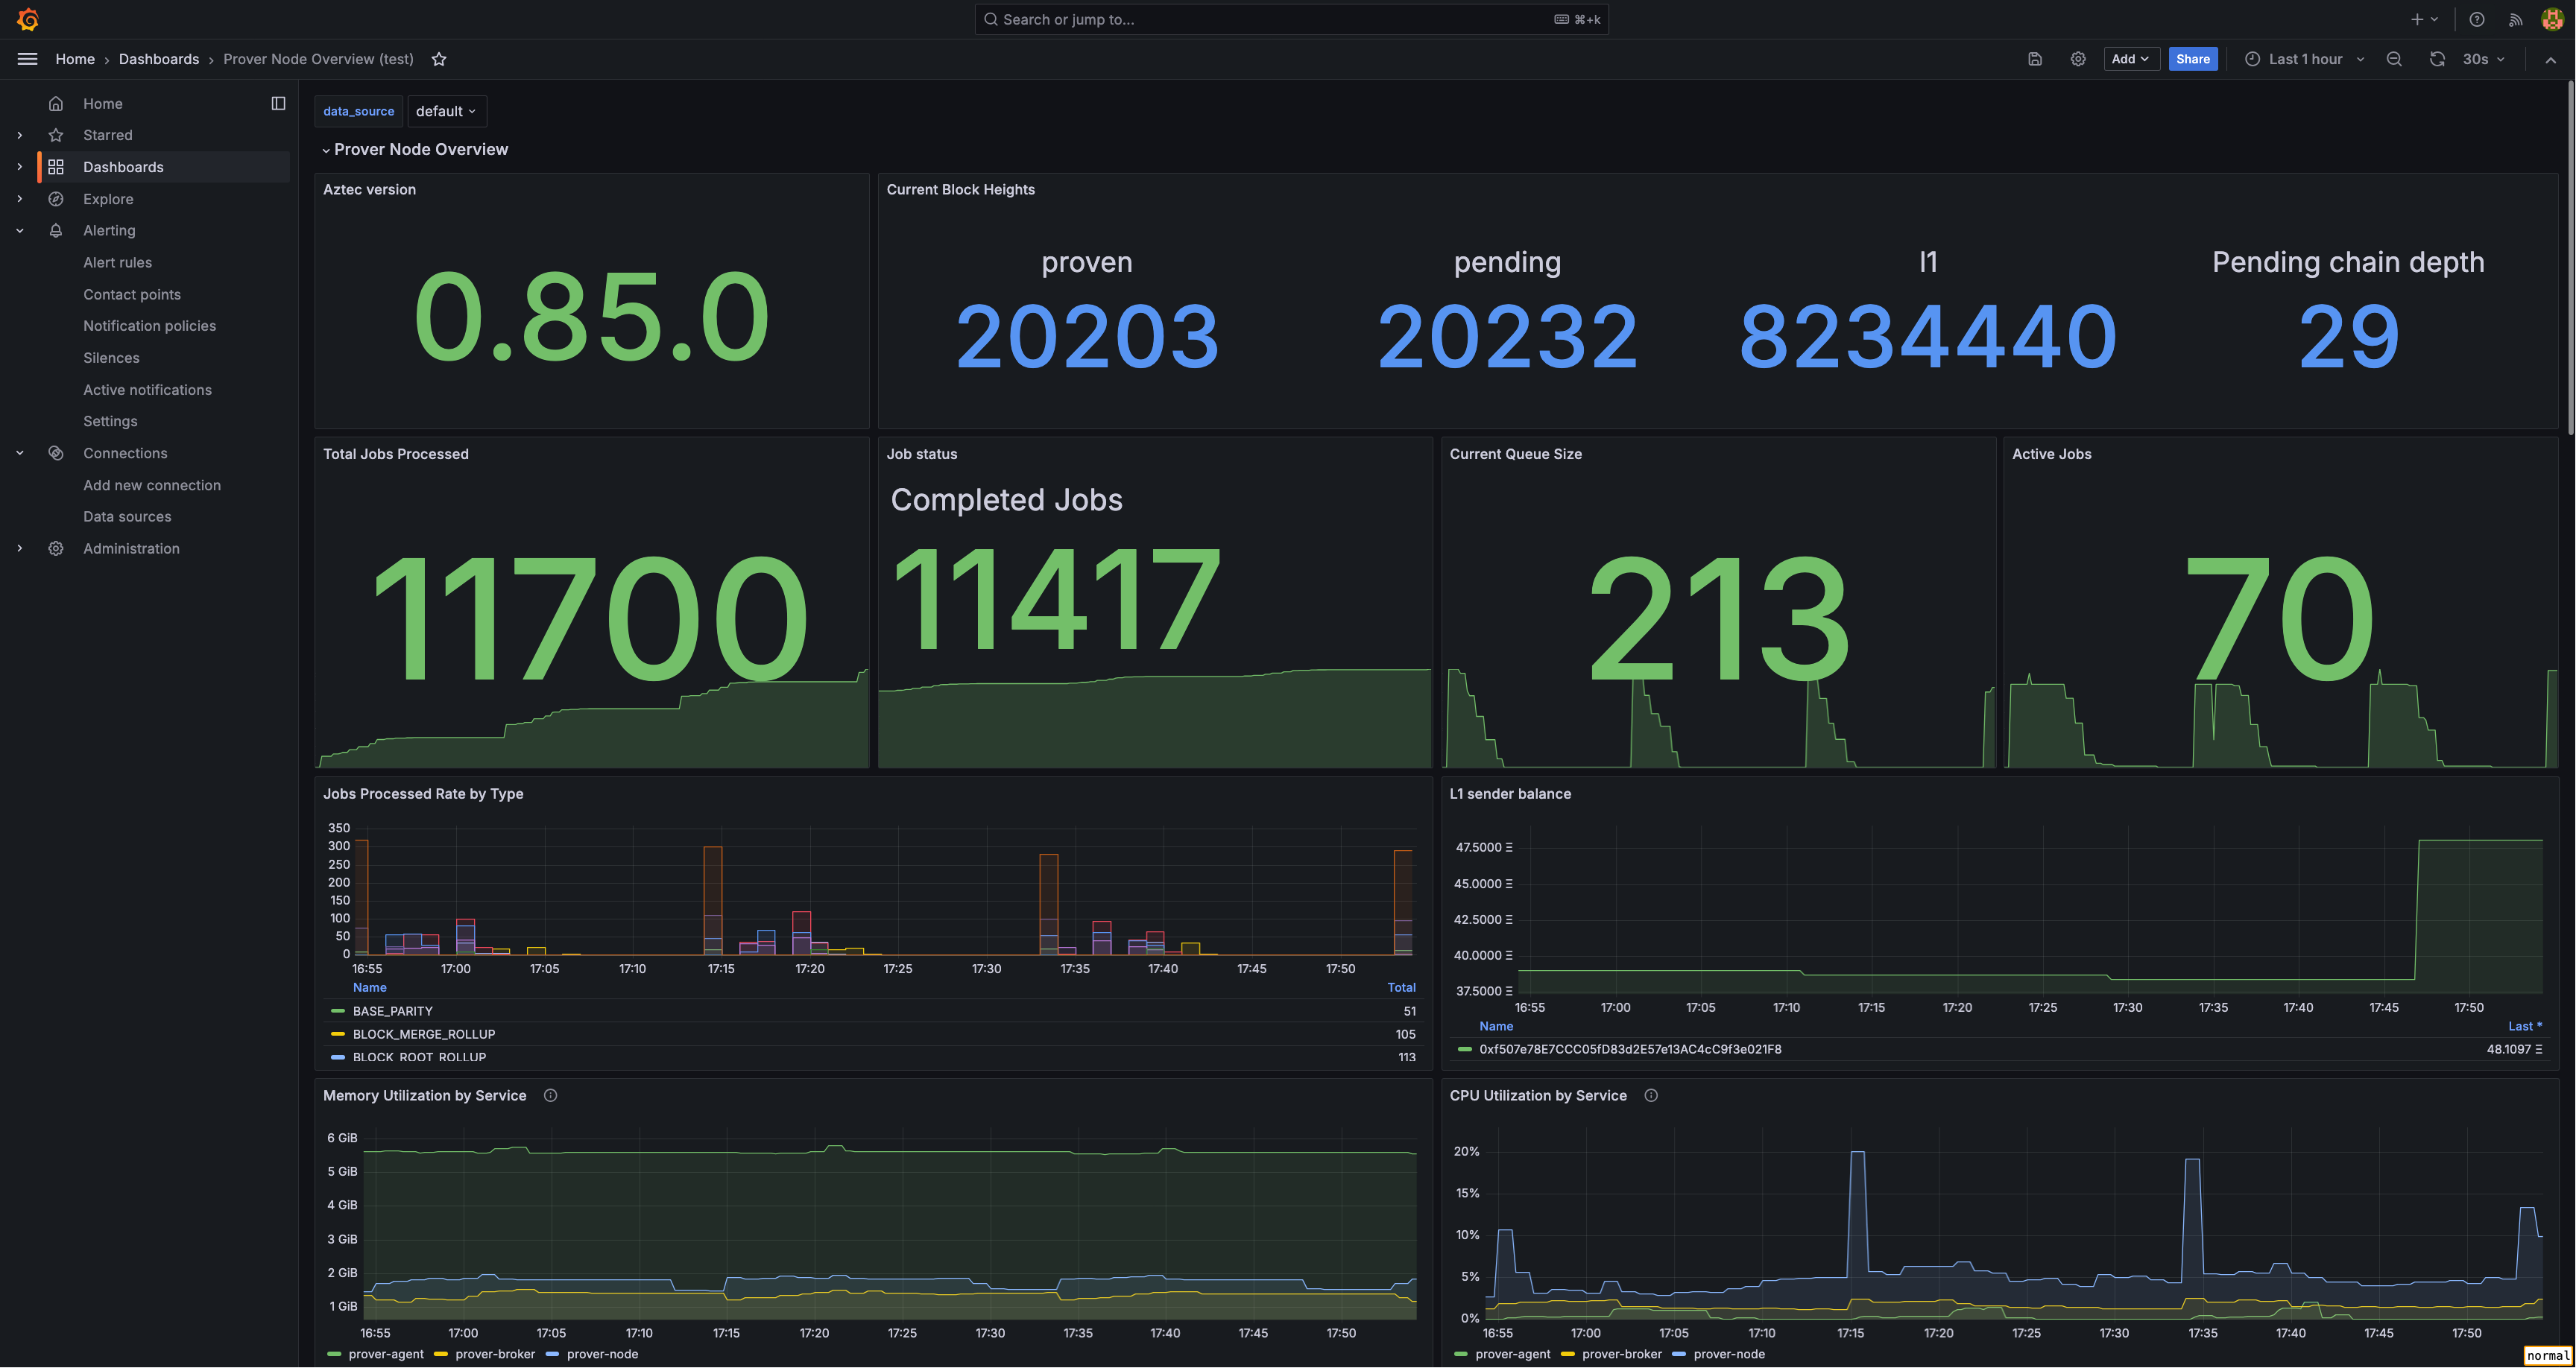Click prover-broker yellow legend swatch in Memory panel
2576x1368 pixels.
(441, 1354)
